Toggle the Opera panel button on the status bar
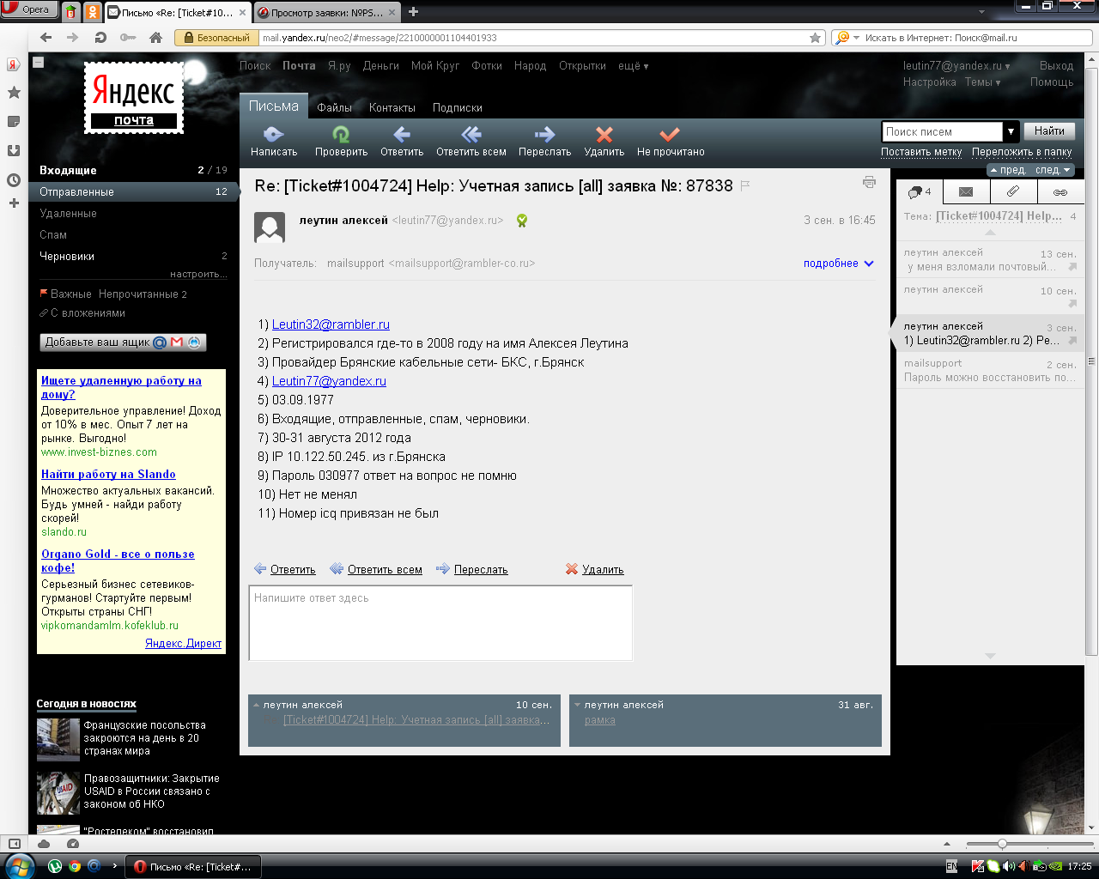This screenshot has width=1099, height=879. (14, 844)
